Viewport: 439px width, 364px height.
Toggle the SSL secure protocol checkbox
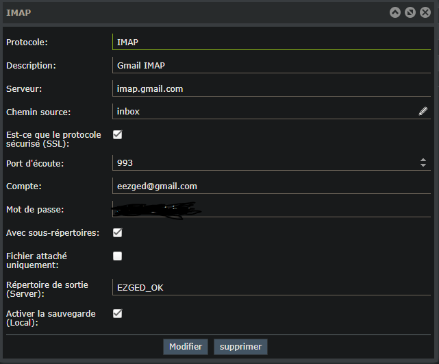[x=117, y=134]
